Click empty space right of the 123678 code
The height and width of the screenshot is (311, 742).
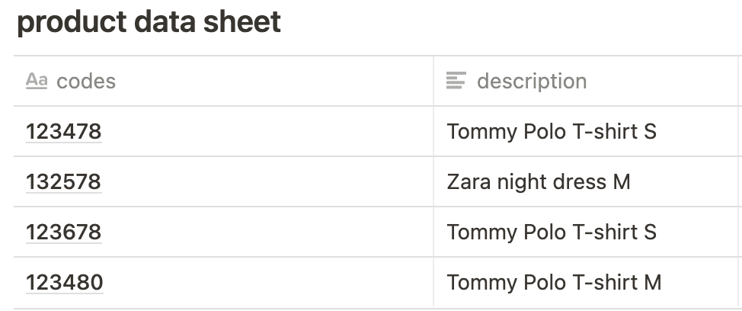(x=267, y=232)
